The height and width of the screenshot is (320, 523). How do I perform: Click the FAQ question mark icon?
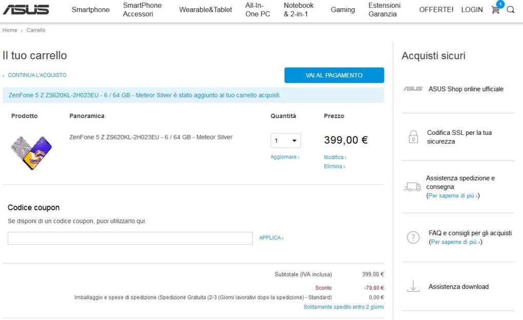[x=413, y=238]
